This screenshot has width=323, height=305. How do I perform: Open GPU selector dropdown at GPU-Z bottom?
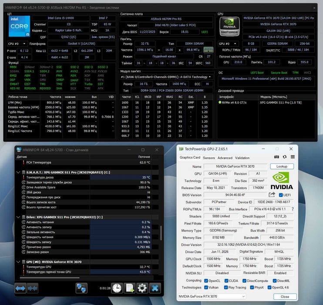212,296
